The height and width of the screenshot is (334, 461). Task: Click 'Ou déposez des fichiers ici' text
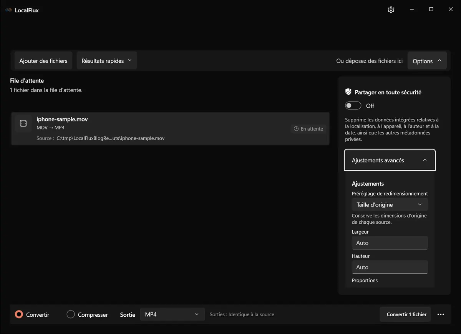[x=369, y=61]
